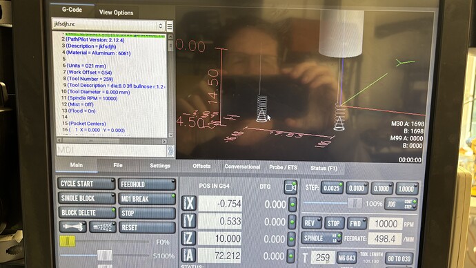Click G-code scrollbar down arrow
The height and width of the screenshot is (268, 476).
[171, 135]
